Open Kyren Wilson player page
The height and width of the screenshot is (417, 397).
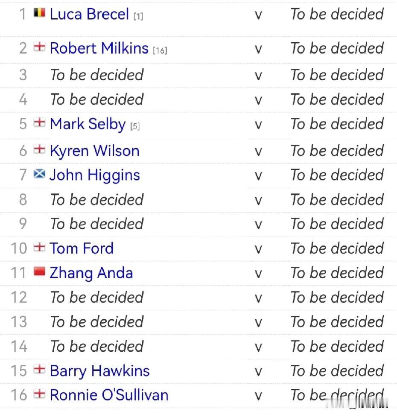pyautogui.click(x=95, y=151)
